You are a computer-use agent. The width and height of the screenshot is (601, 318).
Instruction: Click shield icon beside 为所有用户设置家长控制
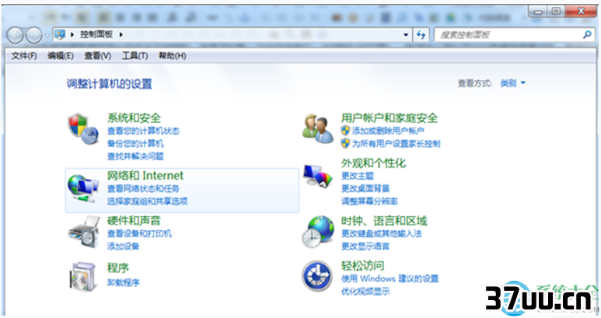345,144
